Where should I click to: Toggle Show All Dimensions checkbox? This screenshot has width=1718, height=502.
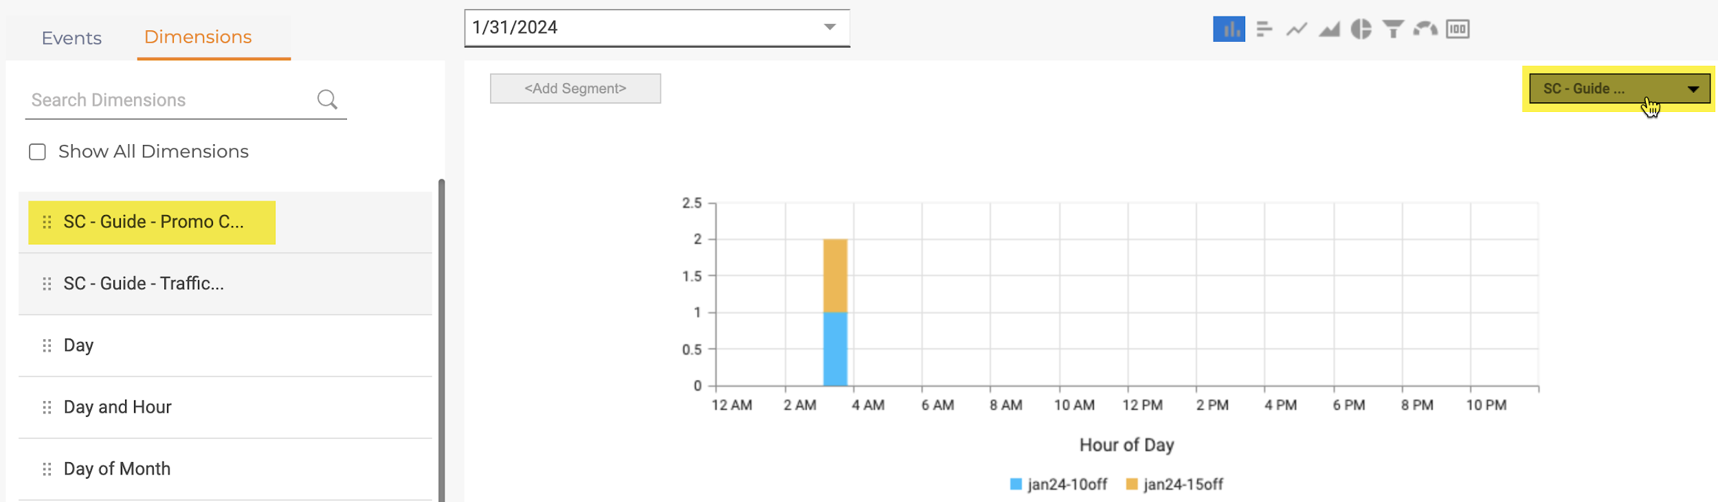click(x=38, y=152)
